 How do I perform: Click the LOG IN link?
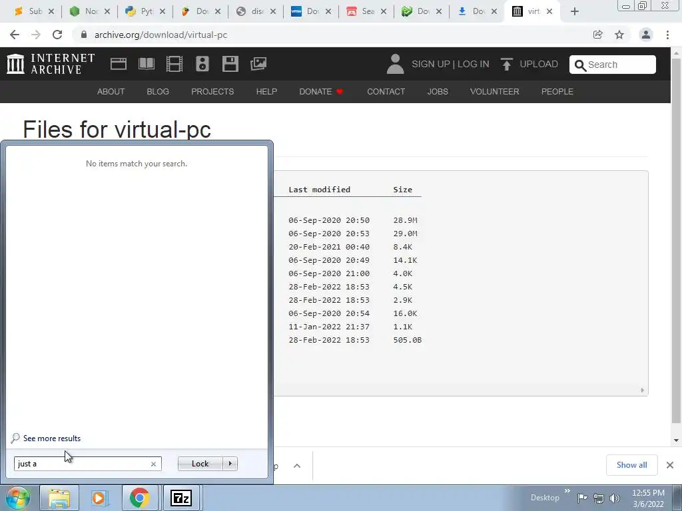[474, 65]
